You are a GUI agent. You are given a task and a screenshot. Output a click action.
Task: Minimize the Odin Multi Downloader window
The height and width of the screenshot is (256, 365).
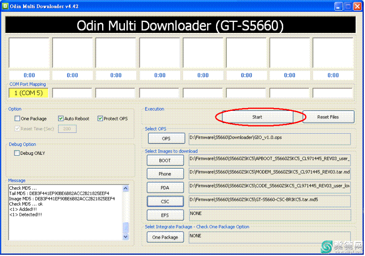coord(338,6)
